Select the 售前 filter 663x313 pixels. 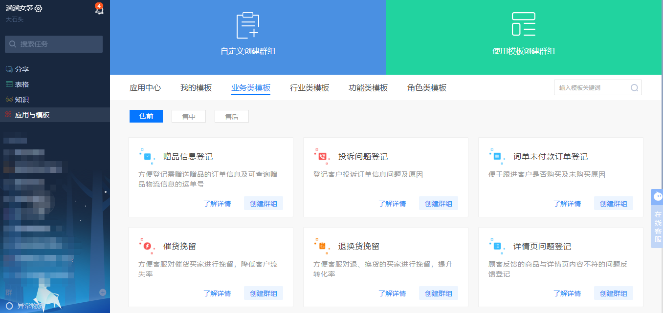pos(146,116)
